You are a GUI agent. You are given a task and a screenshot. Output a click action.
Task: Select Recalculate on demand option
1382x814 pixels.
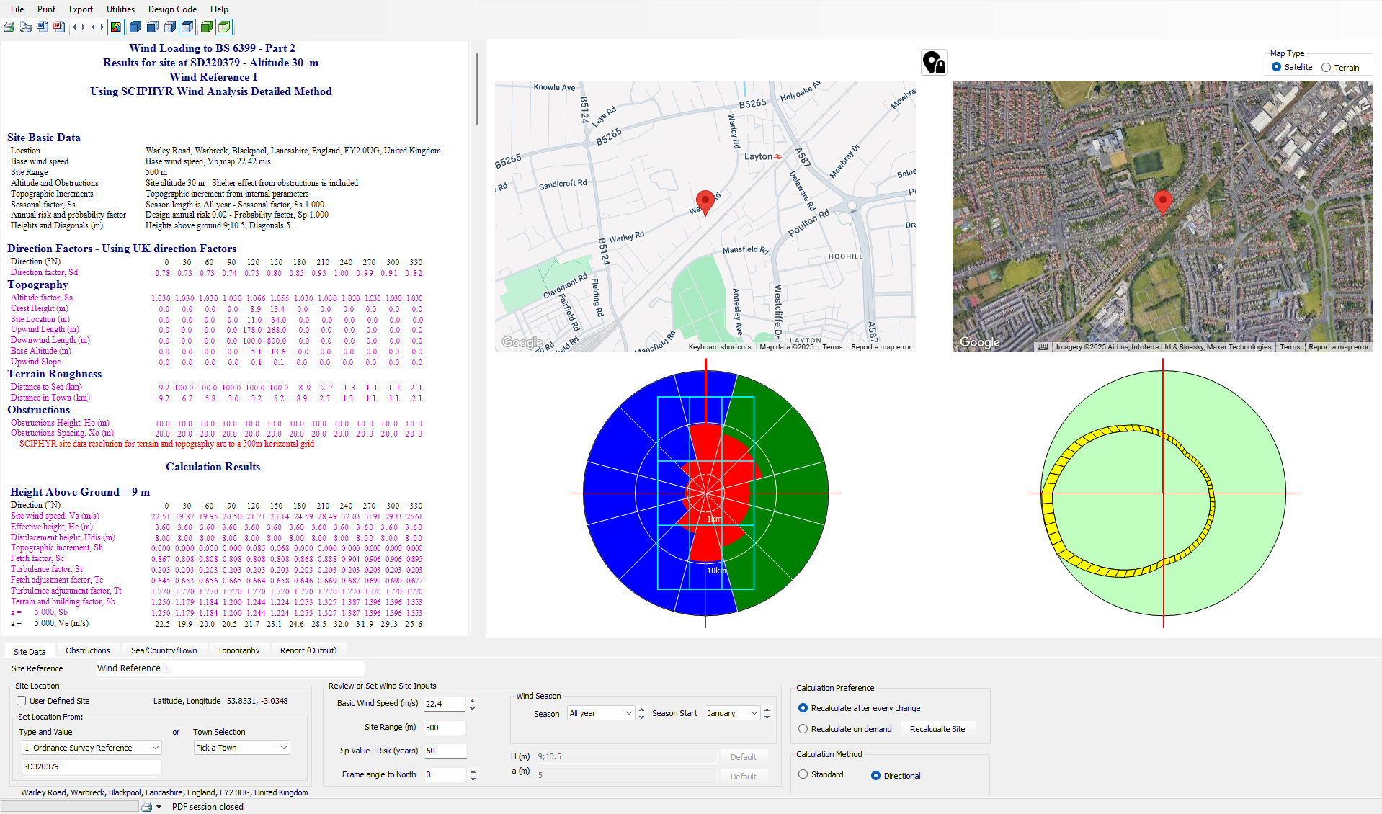click(803, 729)
